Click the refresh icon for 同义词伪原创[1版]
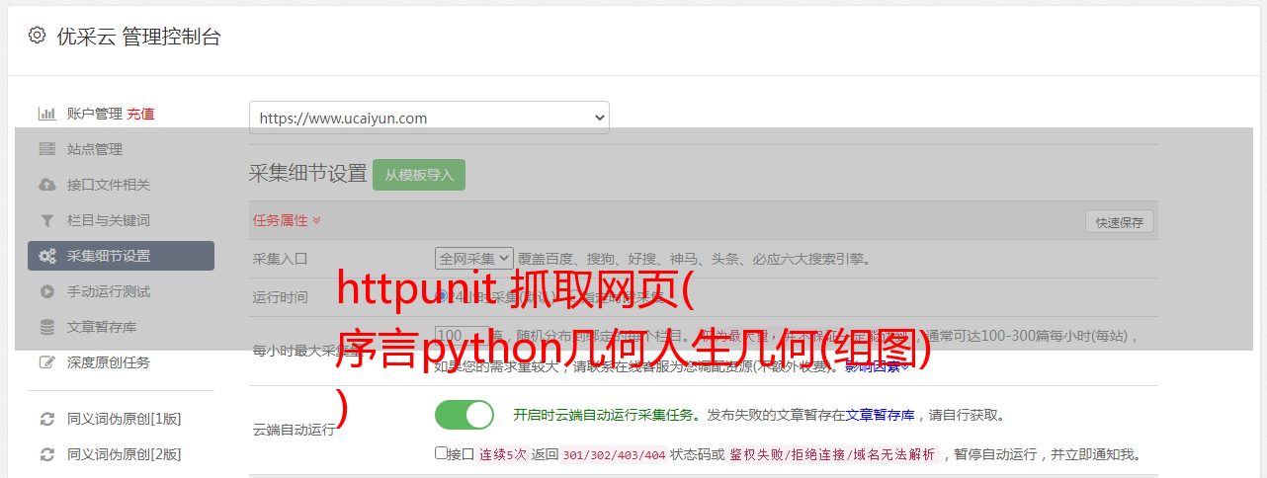The image size is (1267, 478). pos(46,419)
